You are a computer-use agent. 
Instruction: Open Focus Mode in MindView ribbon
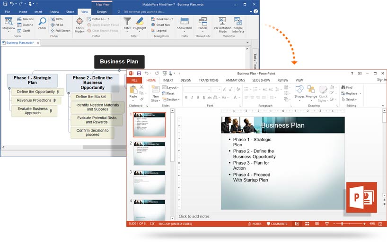[79, 25]
